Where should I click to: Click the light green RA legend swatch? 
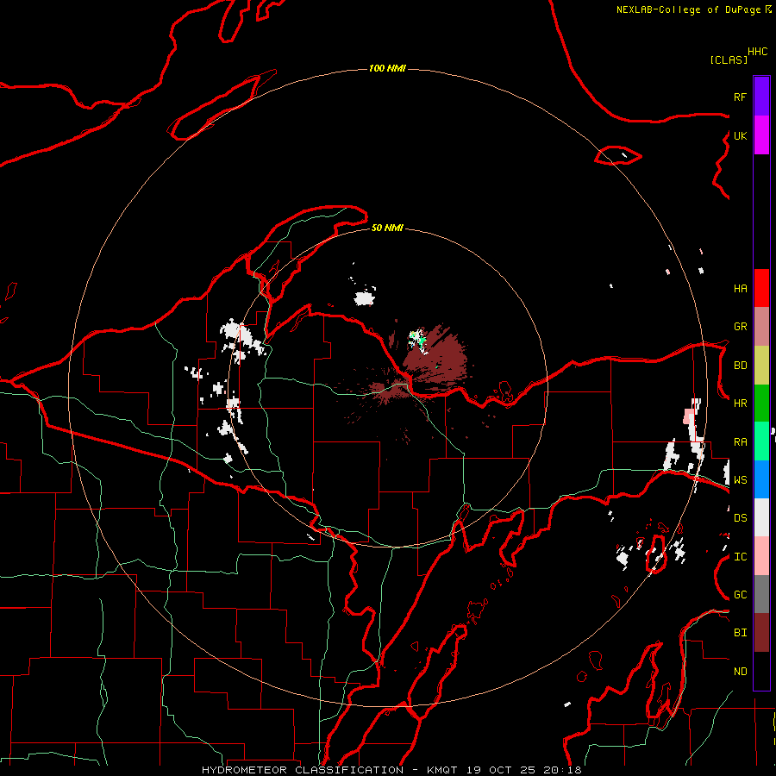coord(761,441)
